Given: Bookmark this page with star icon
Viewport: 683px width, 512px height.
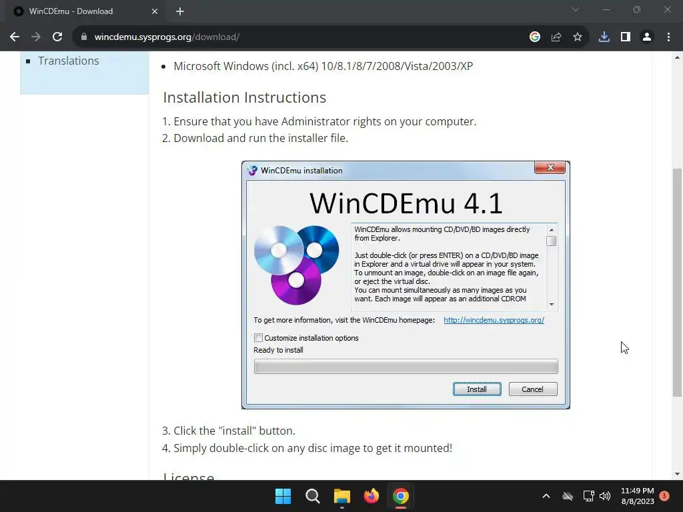Looking at the screenshot, I should (x=578, y=37).
